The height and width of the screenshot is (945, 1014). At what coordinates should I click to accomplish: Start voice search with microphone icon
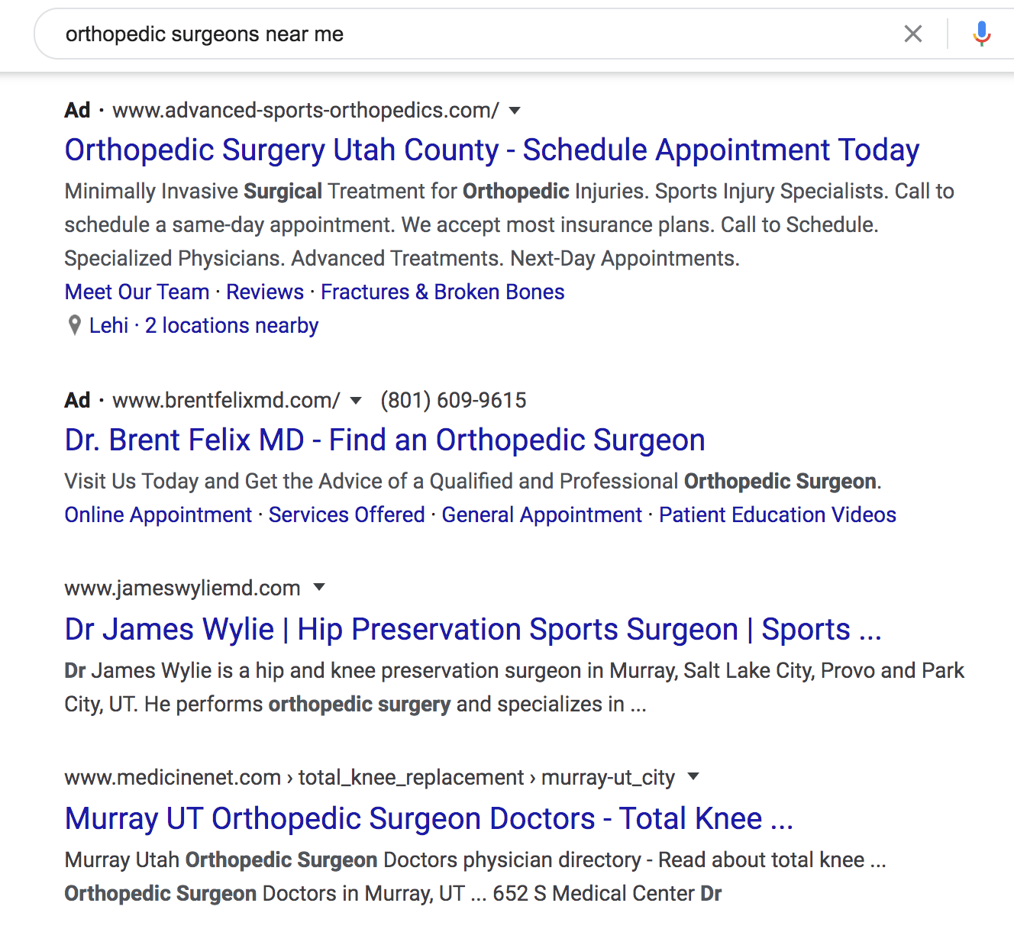click(982, 34)
